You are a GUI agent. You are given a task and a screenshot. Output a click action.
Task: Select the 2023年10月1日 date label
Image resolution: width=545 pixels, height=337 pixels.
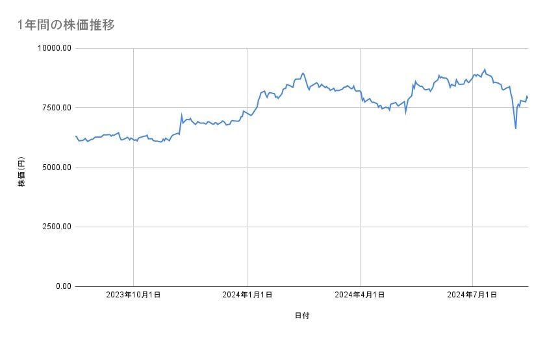(133, 295)
